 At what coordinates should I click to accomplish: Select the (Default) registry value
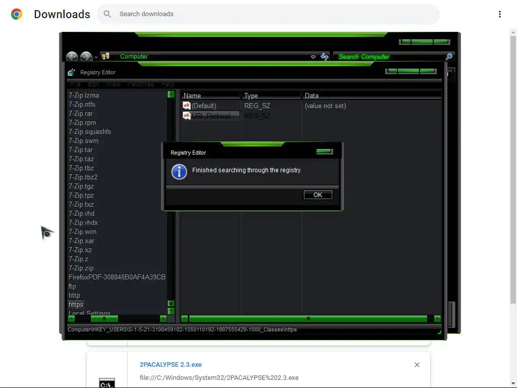204,106
